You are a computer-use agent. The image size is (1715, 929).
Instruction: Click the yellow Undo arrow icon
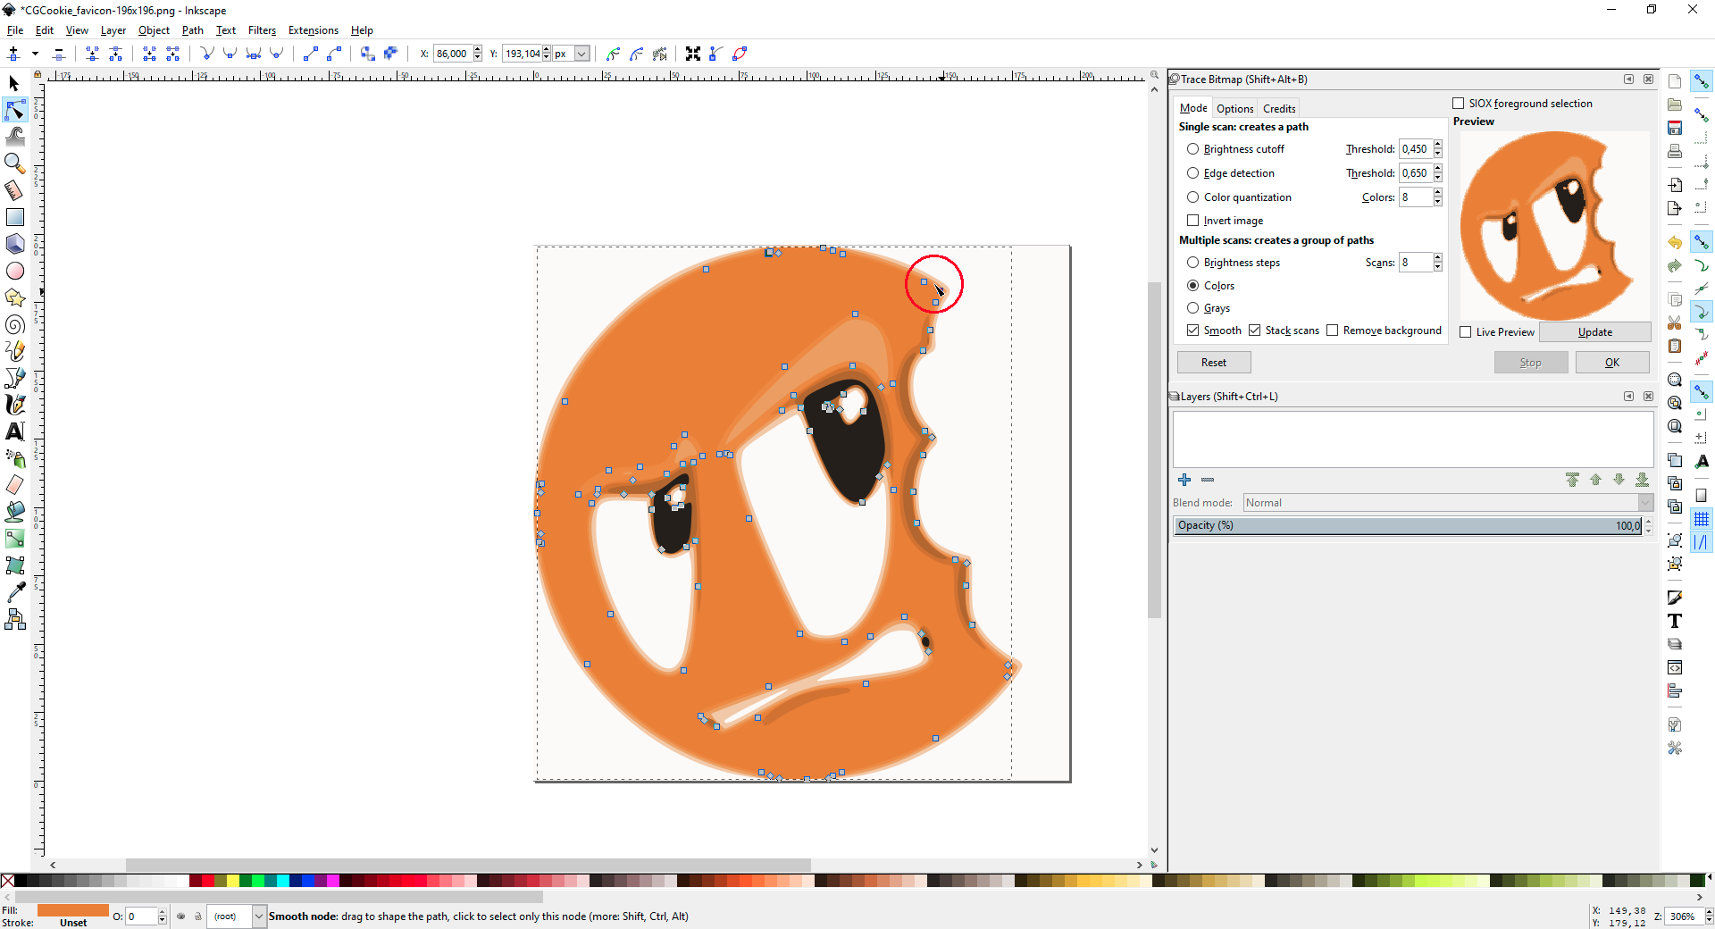(x=1675, y=242)
